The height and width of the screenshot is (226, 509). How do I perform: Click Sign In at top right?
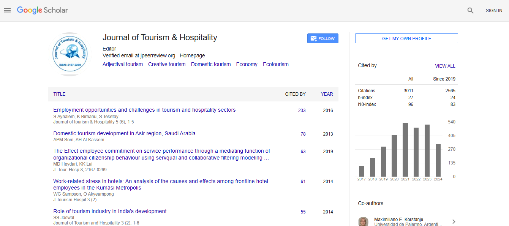[x=494, y=11]
